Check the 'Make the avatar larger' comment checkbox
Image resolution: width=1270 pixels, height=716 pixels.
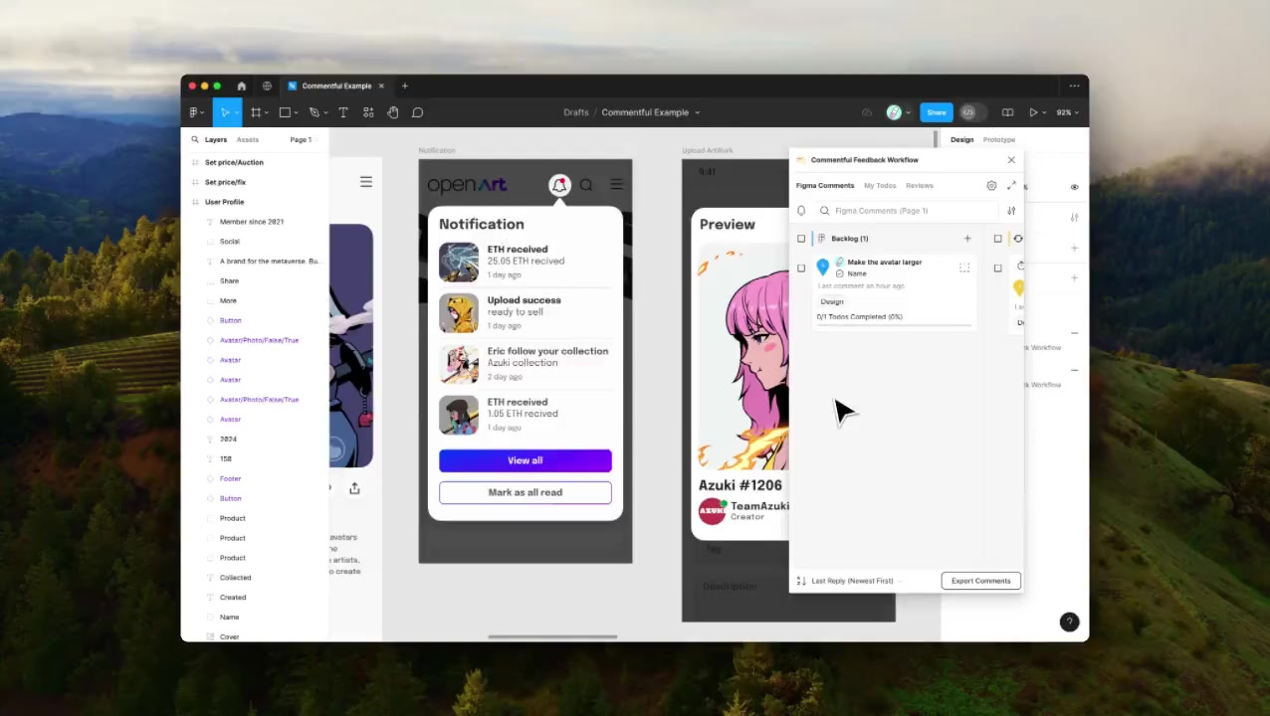tap(801, 268)
